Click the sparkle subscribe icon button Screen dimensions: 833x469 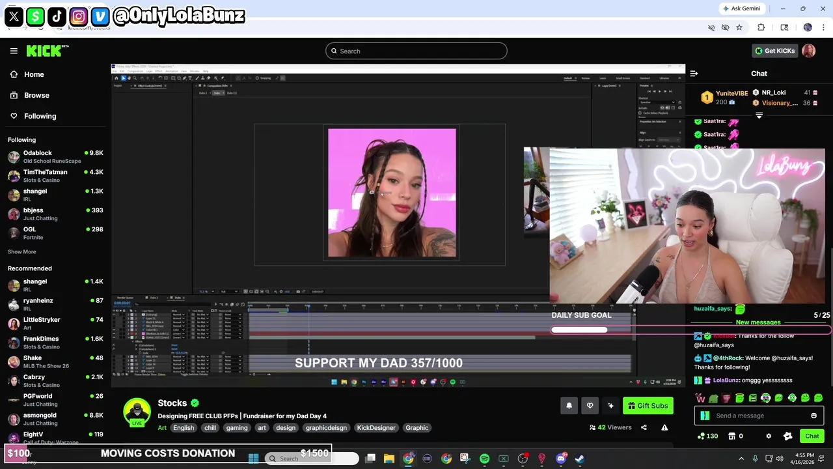[x=610, y=406]
